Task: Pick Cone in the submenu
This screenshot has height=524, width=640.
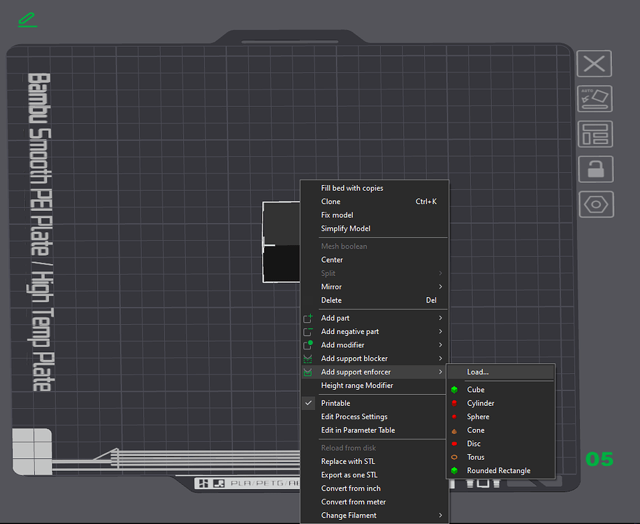Action: [501, 430]
